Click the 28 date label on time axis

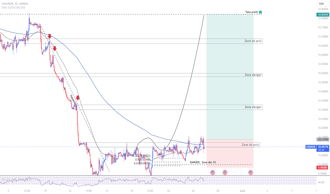[218, 191]
